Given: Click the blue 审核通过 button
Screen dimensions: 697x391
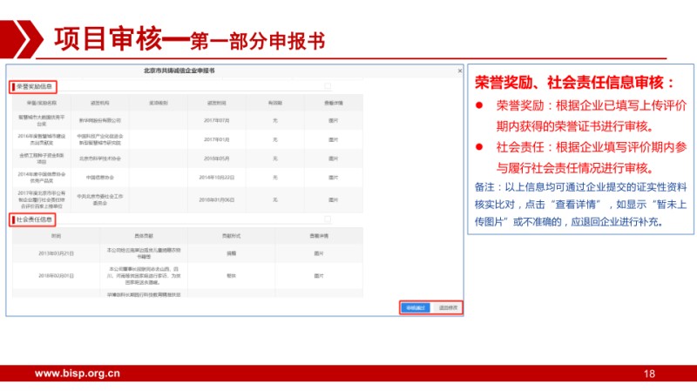Looking at the screenshot, I should coord(414,308).
